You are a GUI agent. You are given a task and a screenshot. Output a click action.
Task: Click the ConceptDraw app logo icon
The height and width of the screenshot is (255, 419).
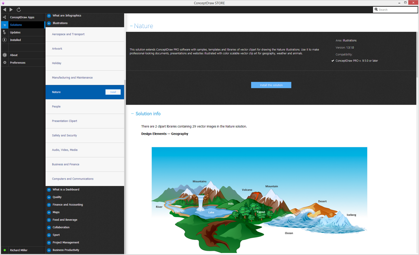pos(3,3)
